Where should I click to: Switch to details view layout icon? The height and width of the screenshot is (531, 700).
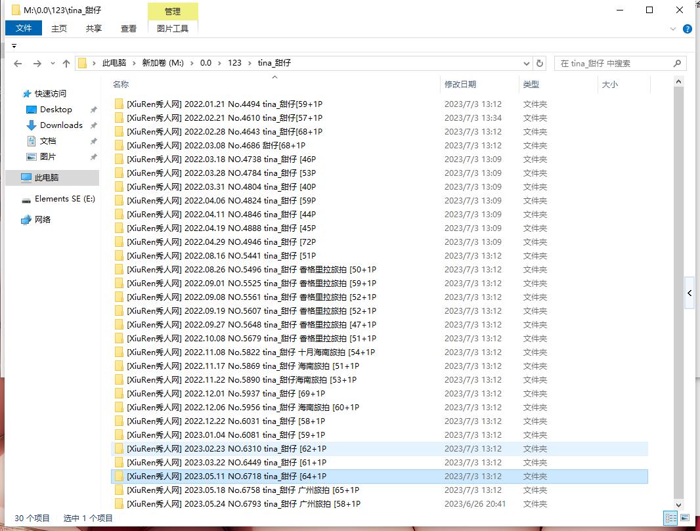670,518
